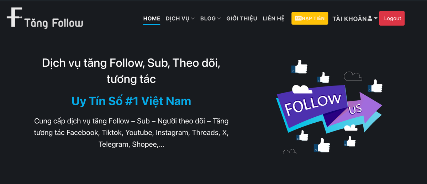Click the white cloud on the FOLLOW banner
Screen dimensions: 427x184
click(x=302, y=89)
